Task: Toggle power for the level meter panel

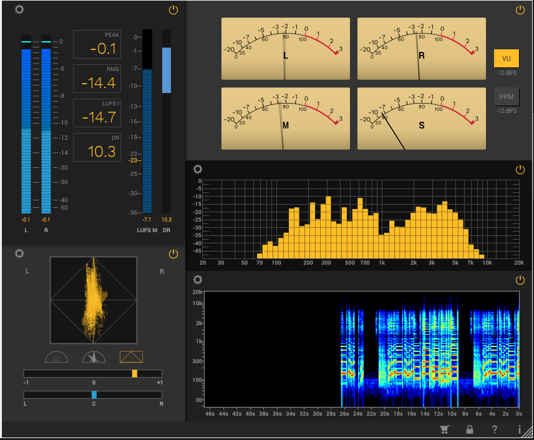Action: 173,10
